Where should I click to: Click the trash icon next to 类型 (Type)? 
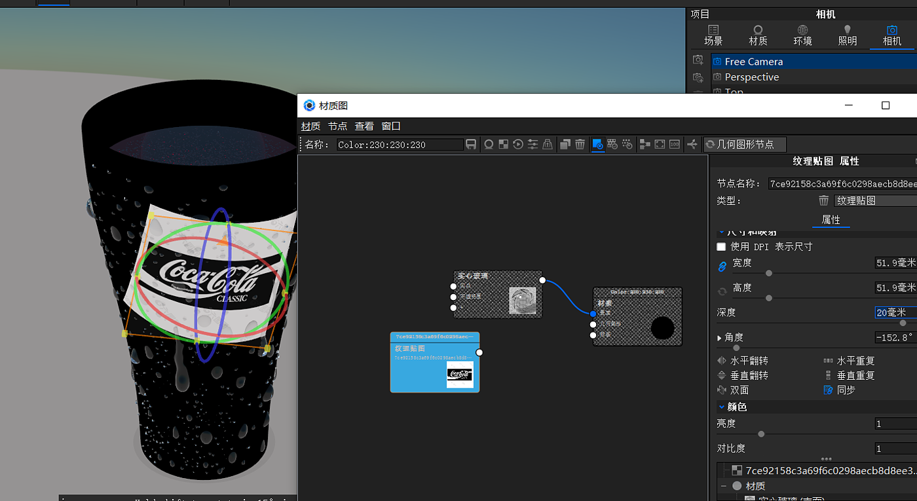coord(824,201)
